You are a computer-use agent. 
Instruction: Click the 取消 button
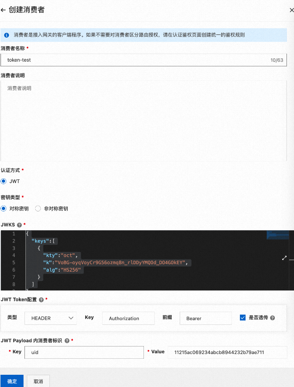pos(38,381)
